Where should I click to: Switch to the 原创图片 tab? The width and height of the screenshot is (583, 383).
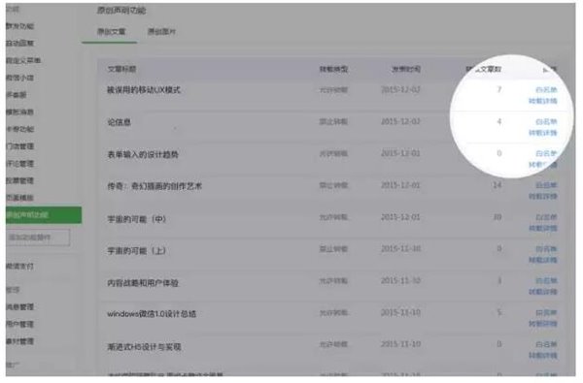[x=161, y=32]
